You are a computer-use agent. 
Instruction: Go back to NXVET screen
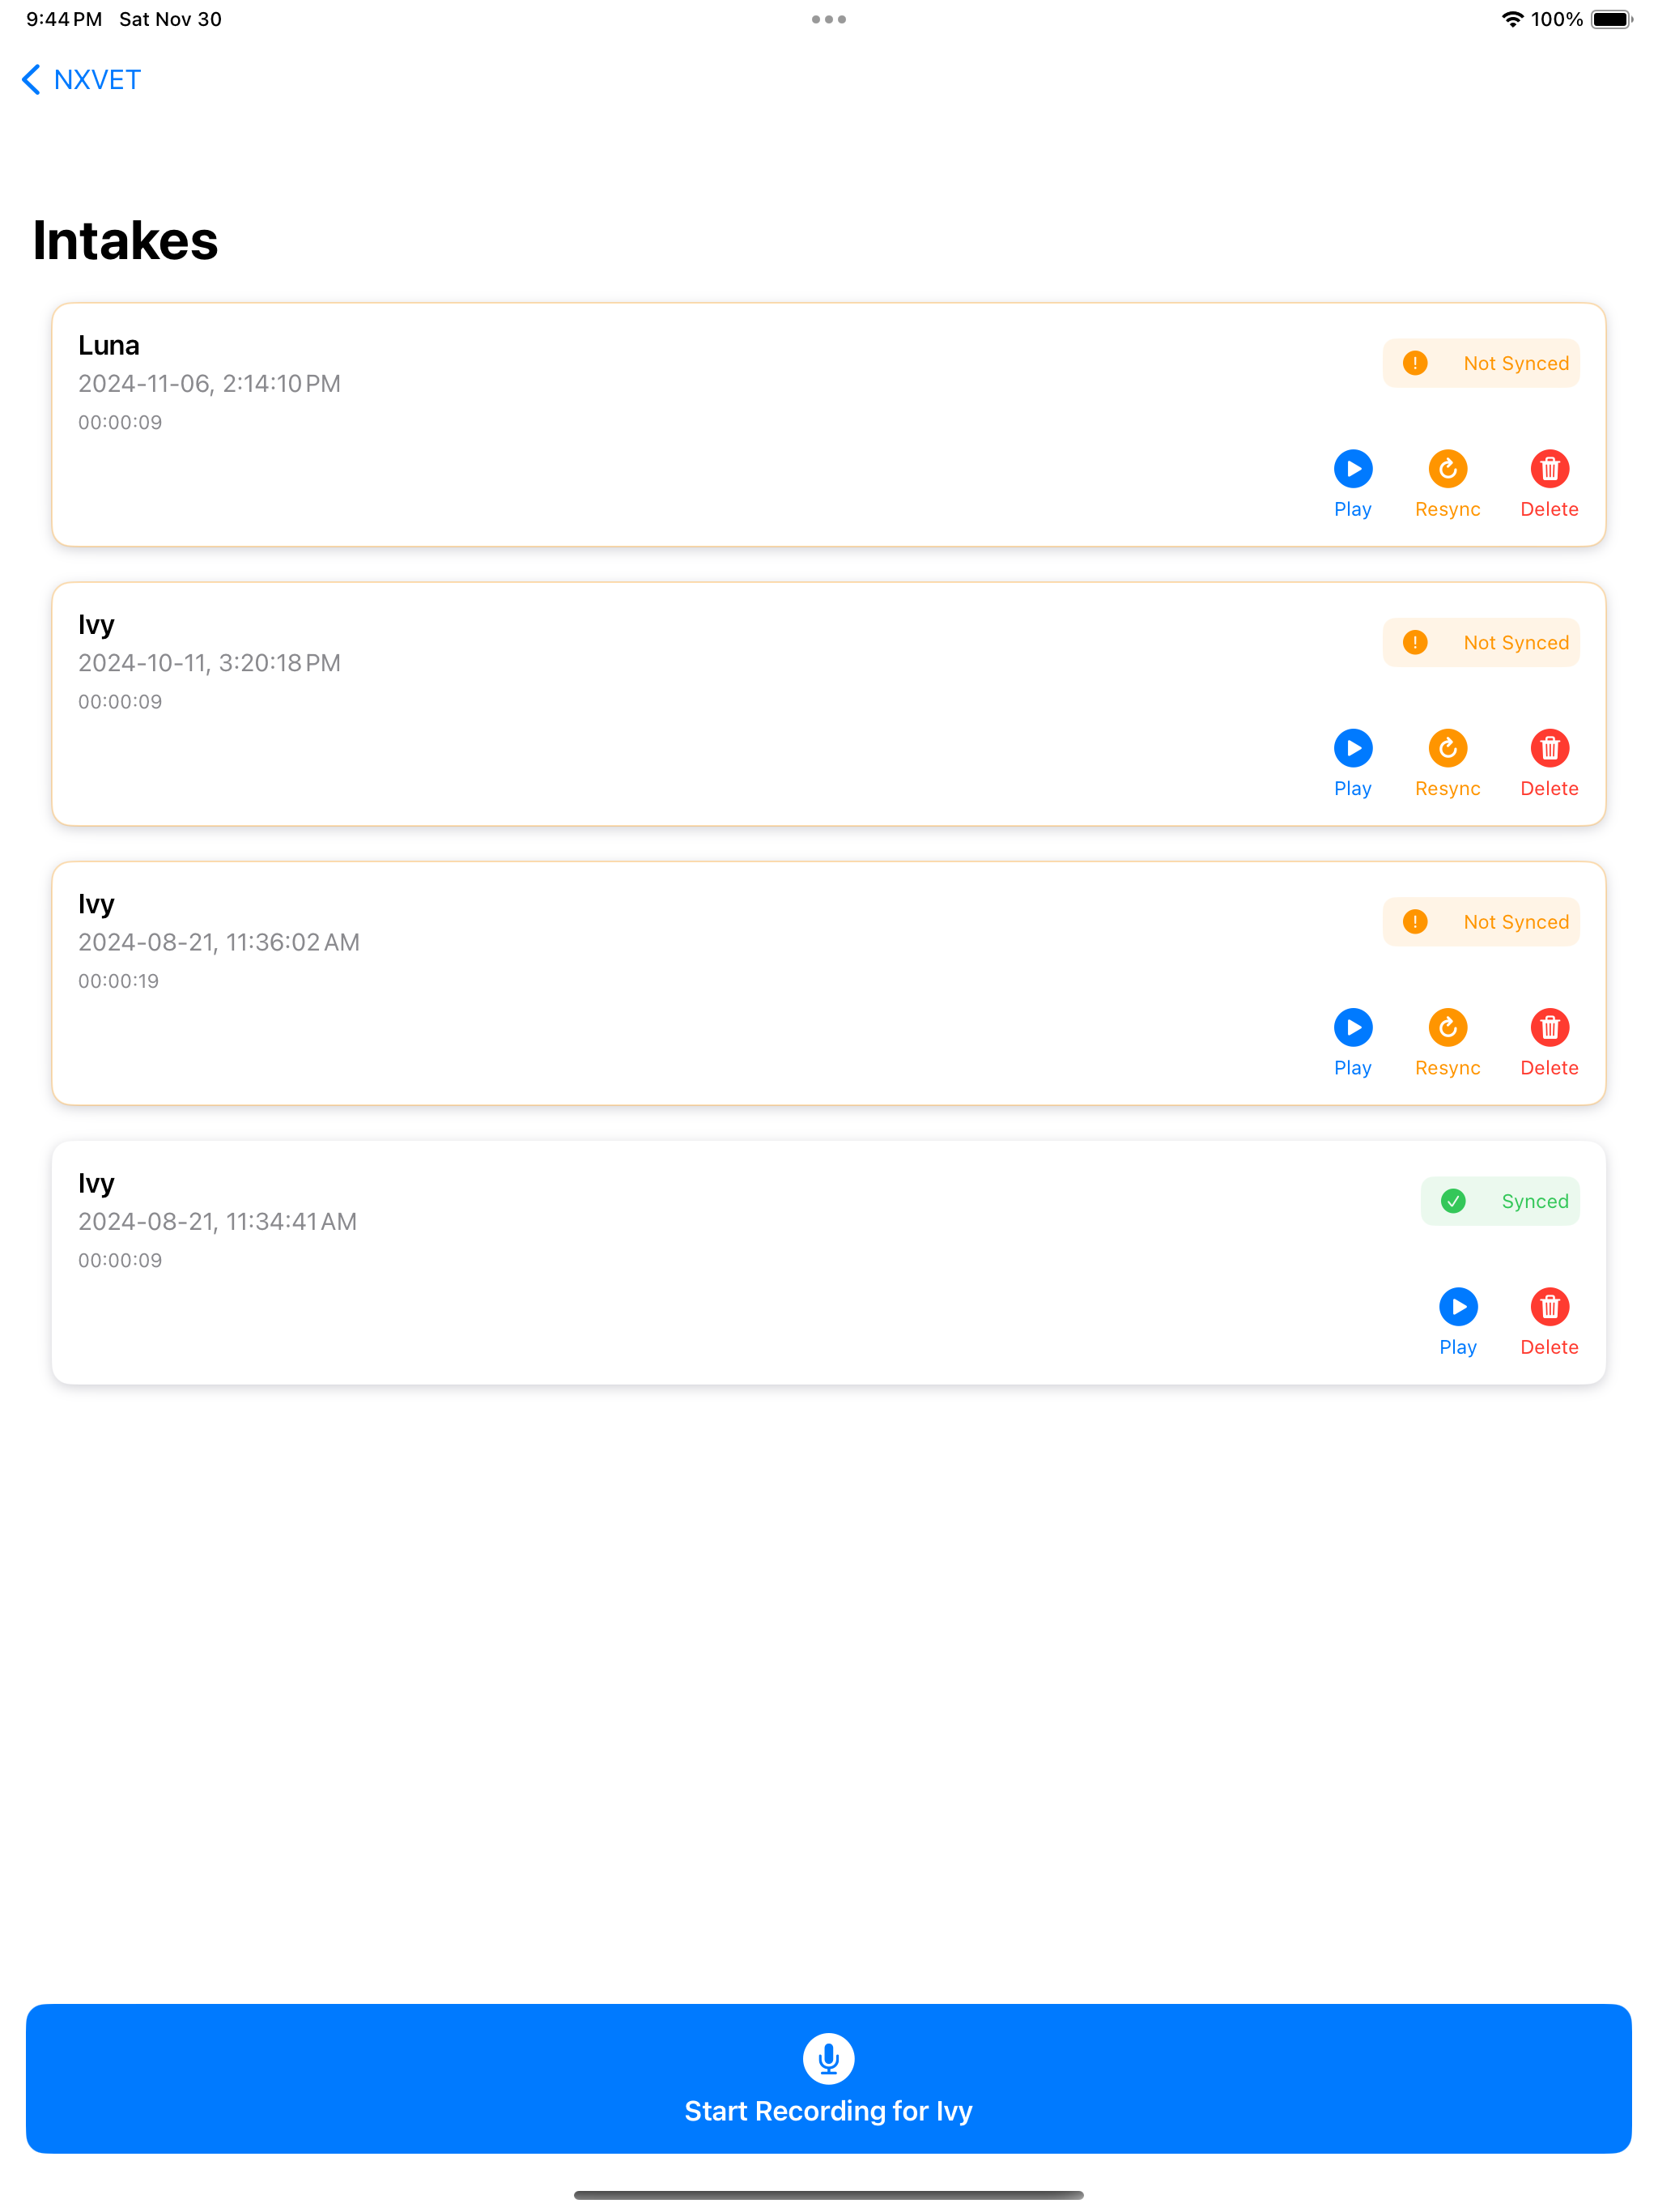[81, 80]
